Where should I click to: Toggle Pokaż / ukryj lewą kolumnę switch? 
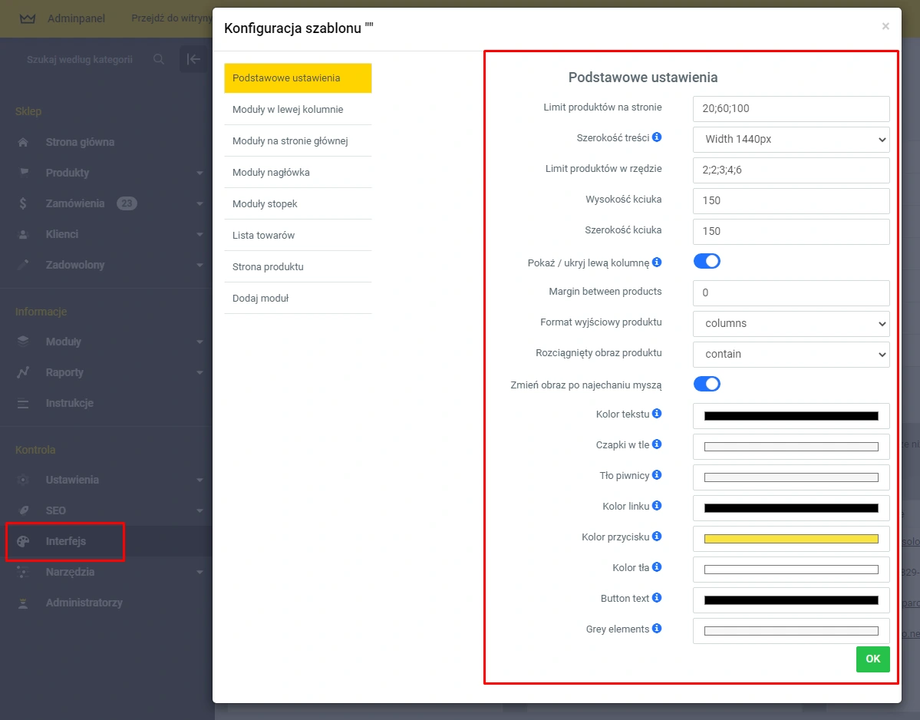pos(707,261)
